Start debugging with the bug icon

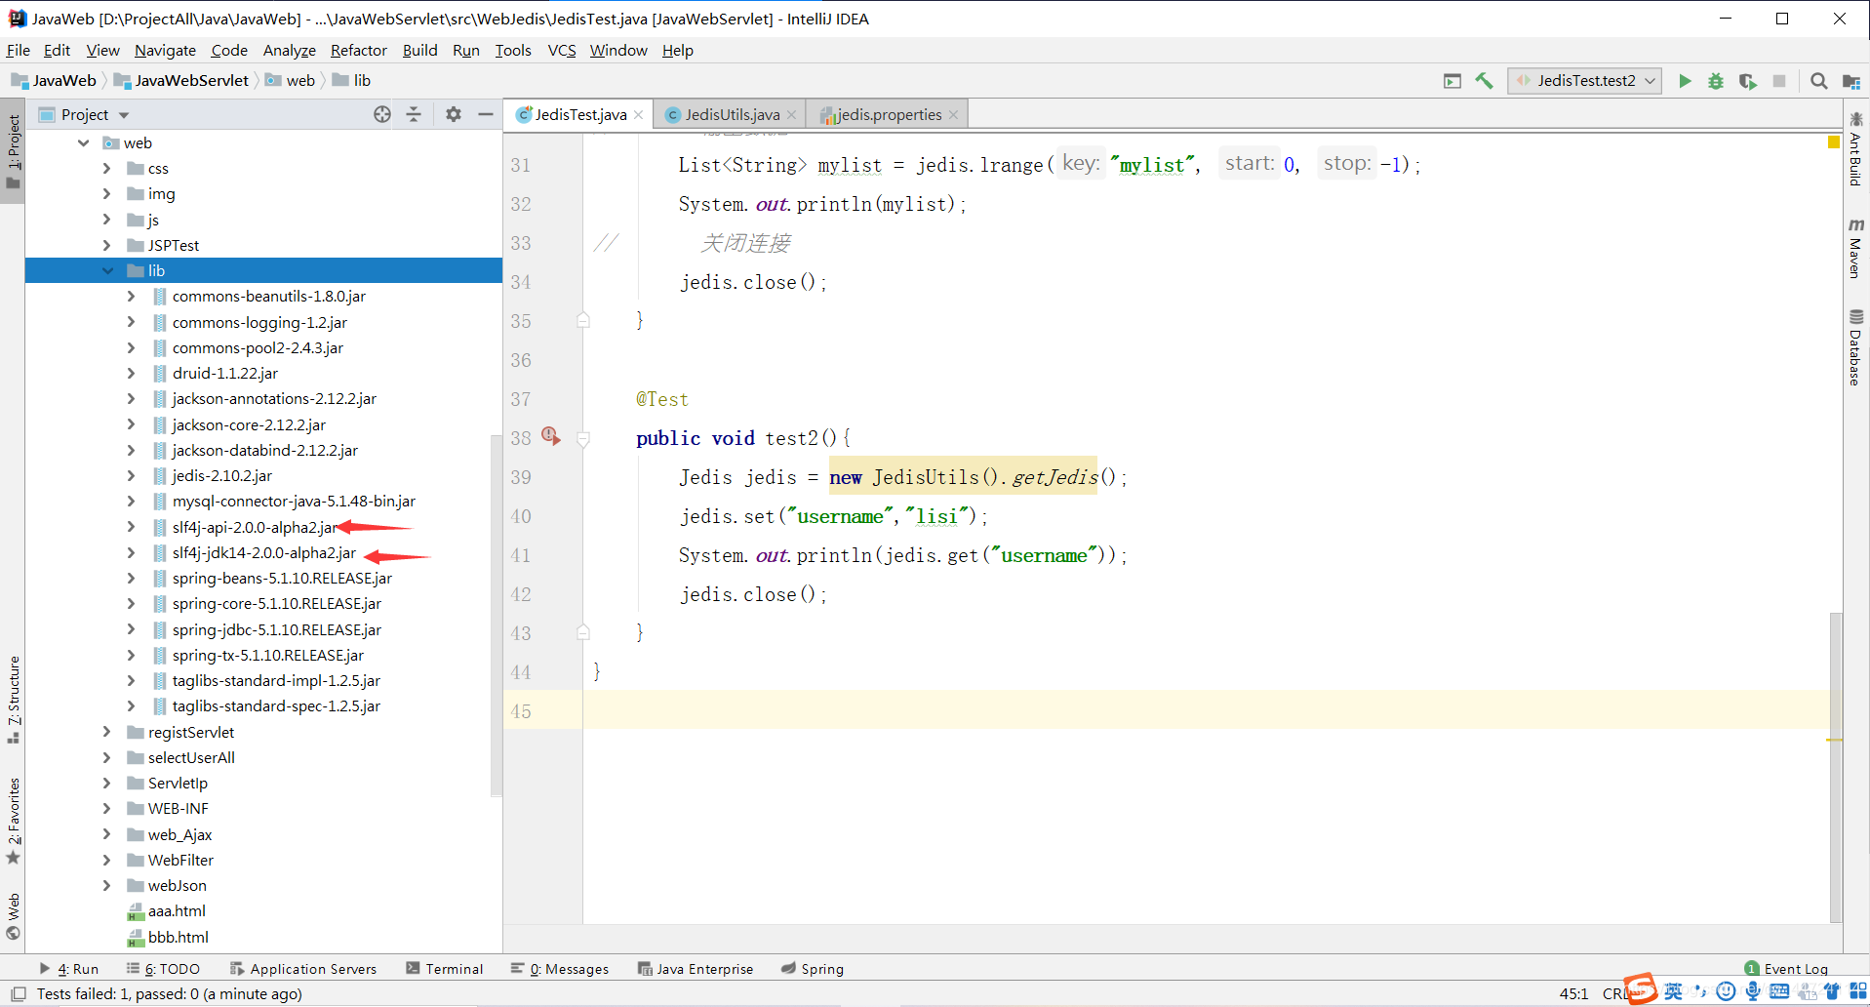tap(1716, 81)
